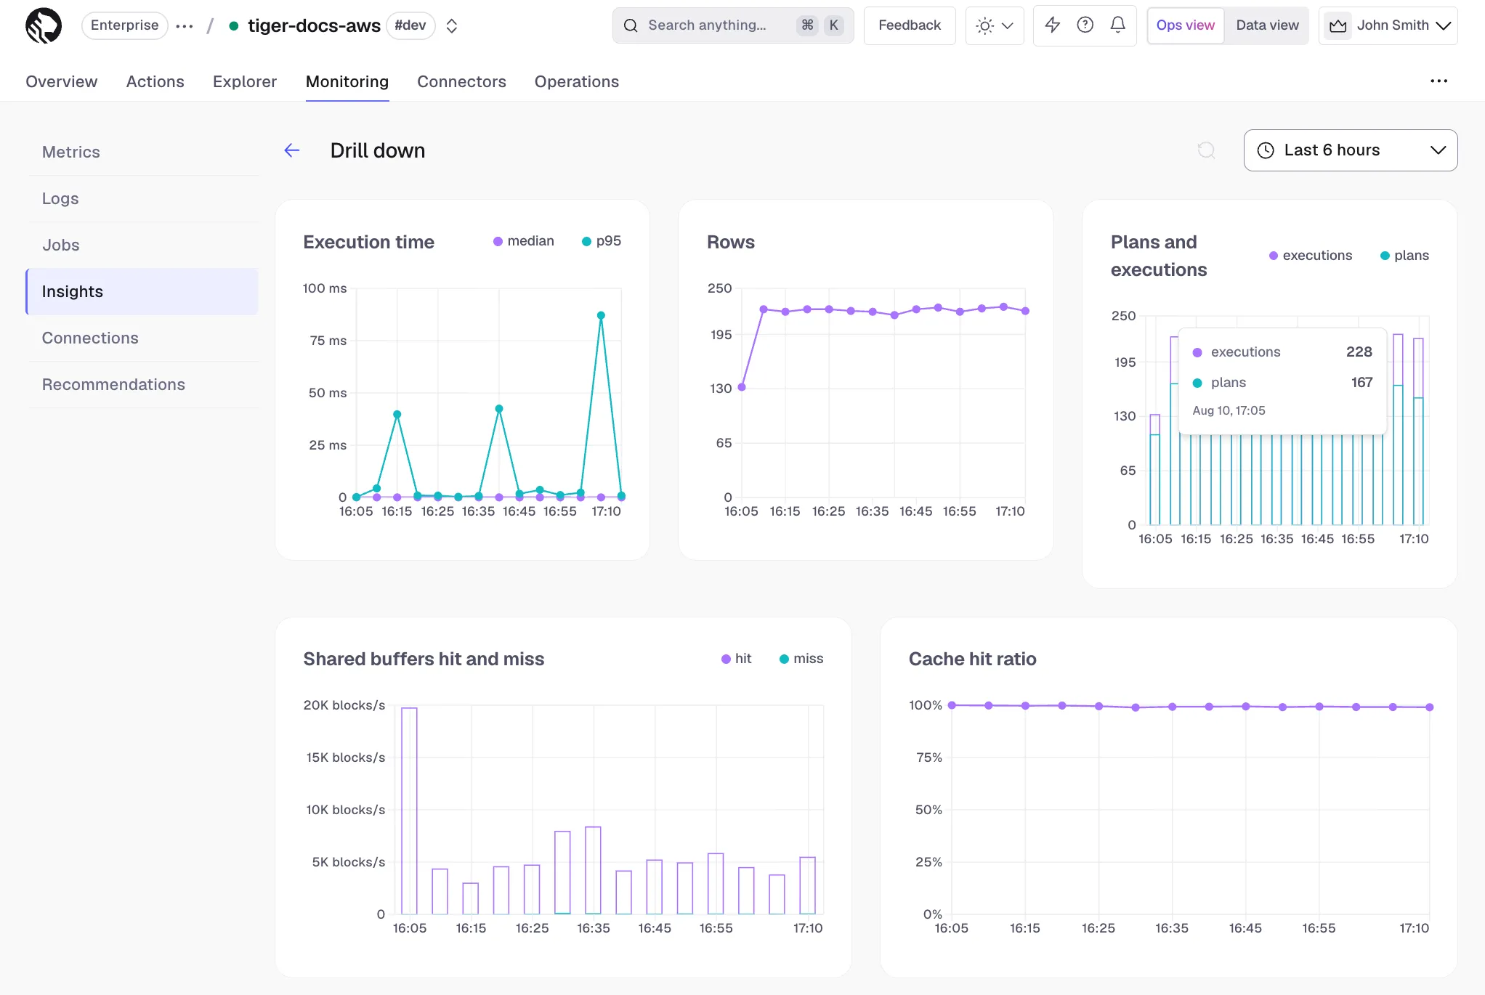Click the Tiger logo in header
The width and height of the screenshot is (1485, 995).
click(44, 26)
